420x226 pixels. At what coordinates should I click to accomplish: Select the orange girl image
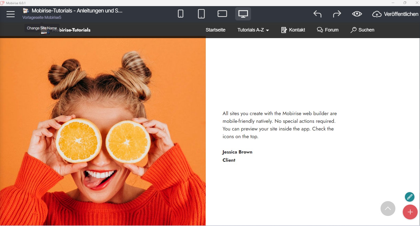pos(103,132)
